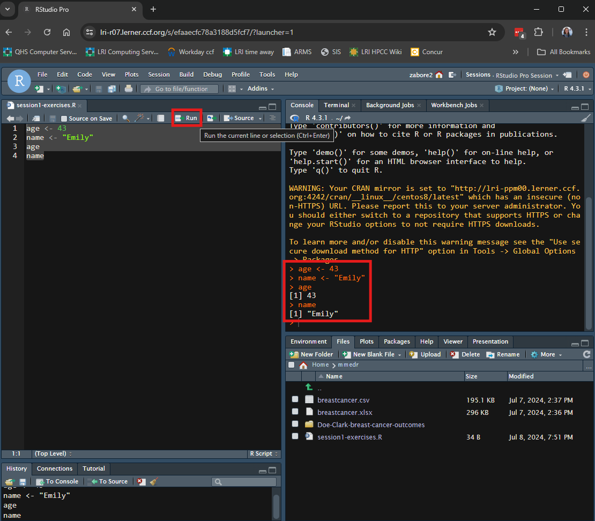Click the browser extensions puzzle icon
The image size is (595, 521).
tap(538, 32)
